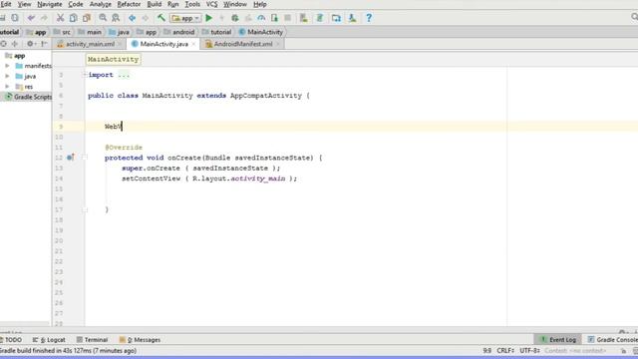Open the Analyze menu
Screen dimensions: 638x359
[101, 4]
